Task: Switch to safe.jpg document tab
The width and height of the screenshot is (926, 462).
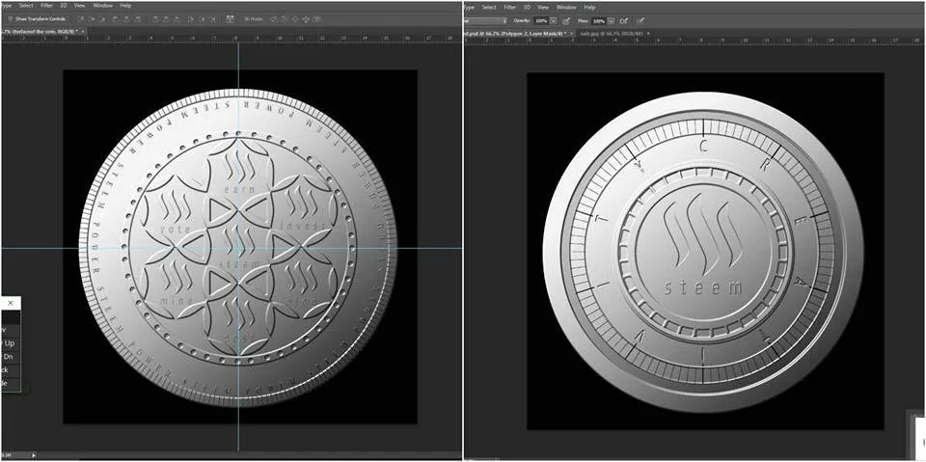Action: [612, 34]
